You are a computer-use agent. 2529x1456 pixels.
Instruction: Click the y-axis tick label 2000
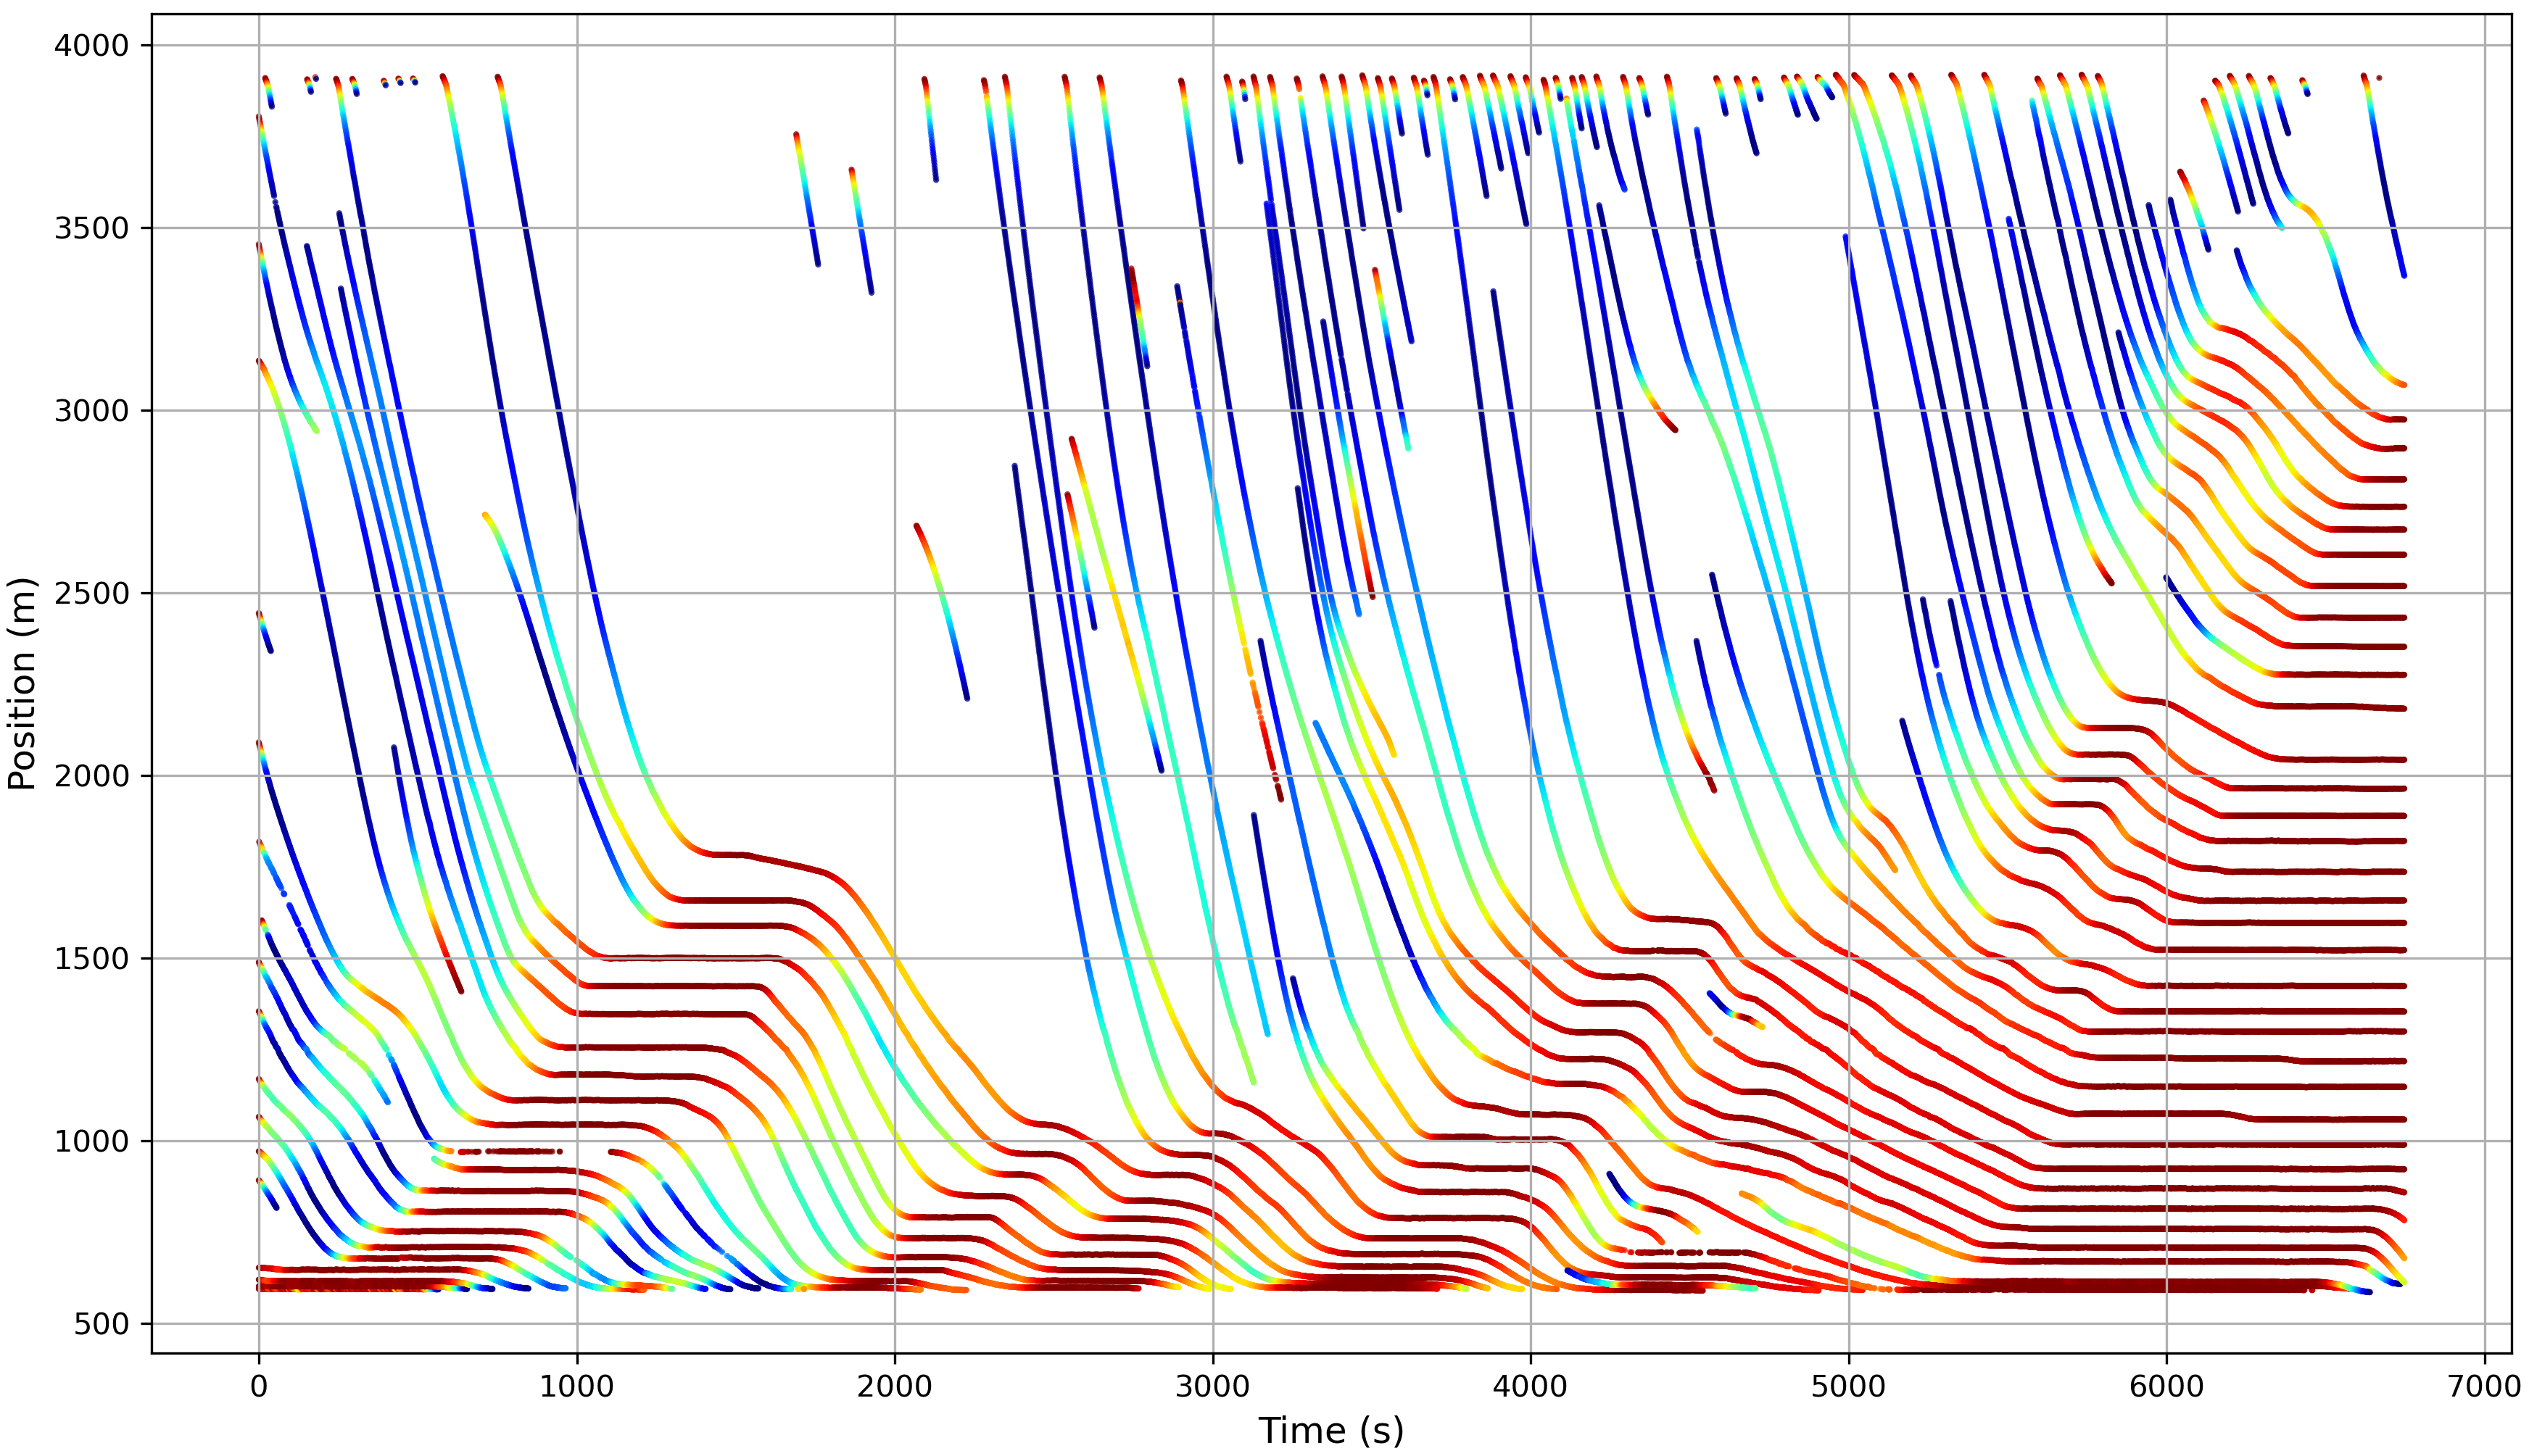tap(92, 776)
